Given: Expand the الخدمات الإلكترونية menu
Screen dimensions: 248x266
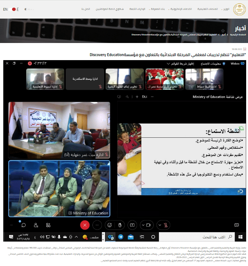Looking at the screenshot, I should [x=180, y=9].
